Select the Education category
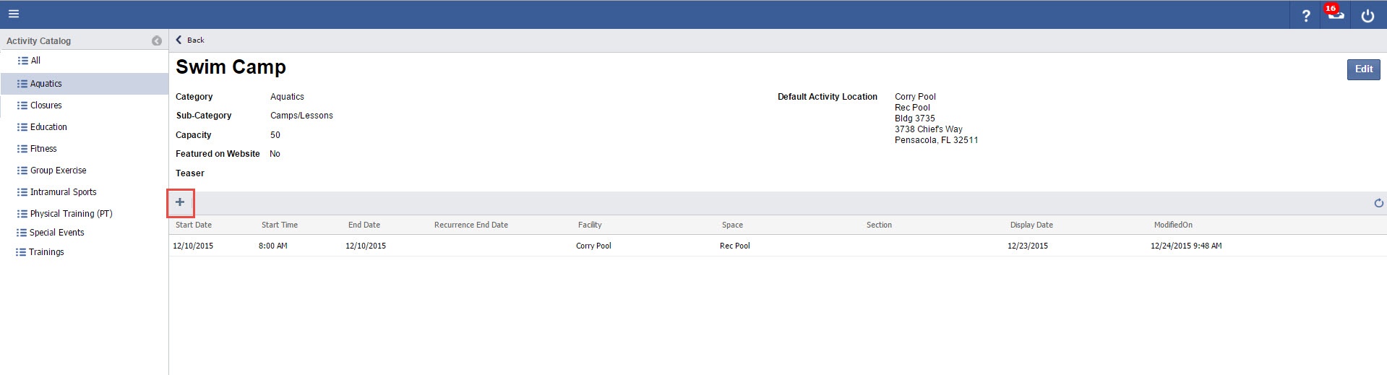 (48, 127)
